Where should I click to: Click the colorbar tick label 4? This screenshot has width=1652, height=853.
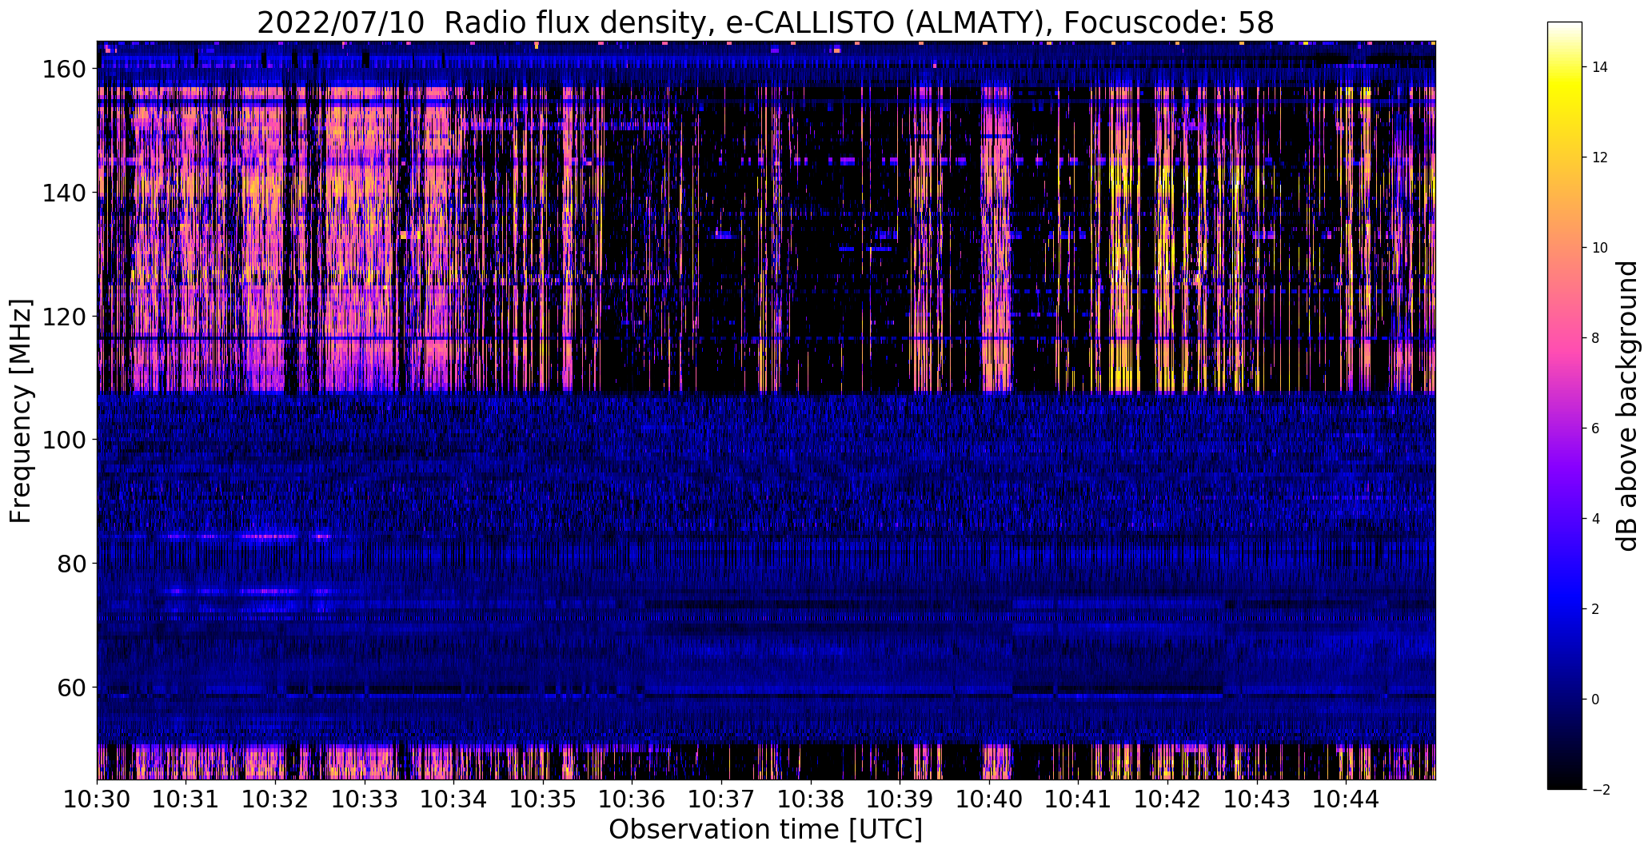pyautogui.click(x=1595, y=519)
